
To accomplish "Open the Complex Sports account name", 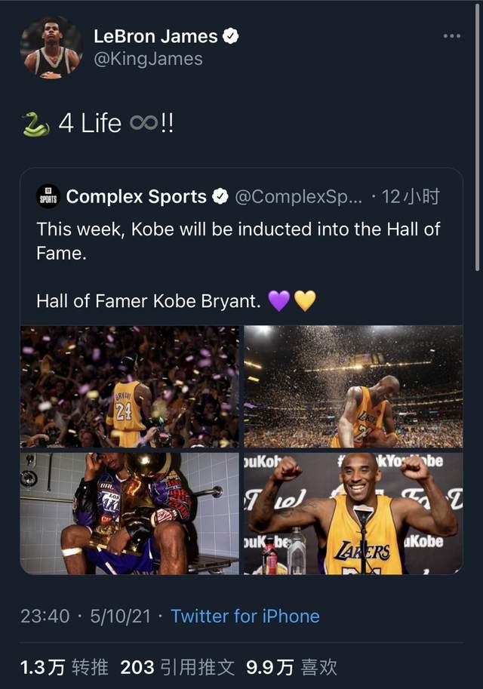I will (136, 197).
